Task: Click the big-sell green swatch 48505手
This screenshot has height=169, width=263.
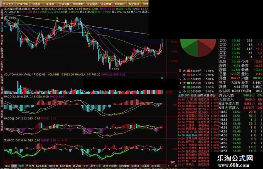Action: [x=188, y=83]
